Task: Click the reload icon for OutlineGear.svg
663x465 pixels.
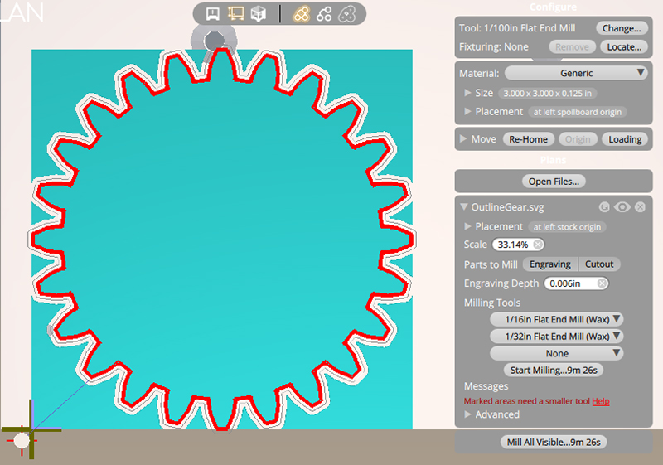Action: click(x=604, y=206)
